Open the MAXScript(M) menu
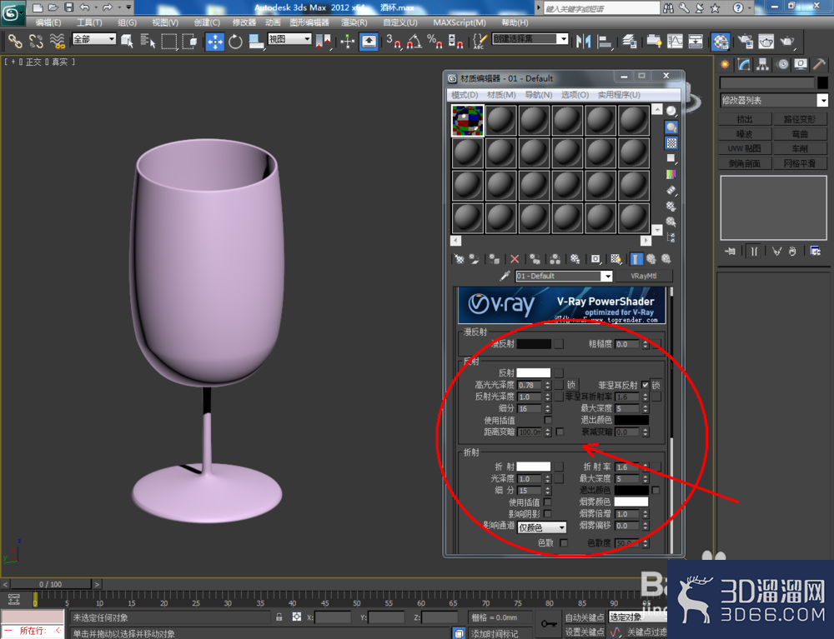 click(x=460, y=22)
